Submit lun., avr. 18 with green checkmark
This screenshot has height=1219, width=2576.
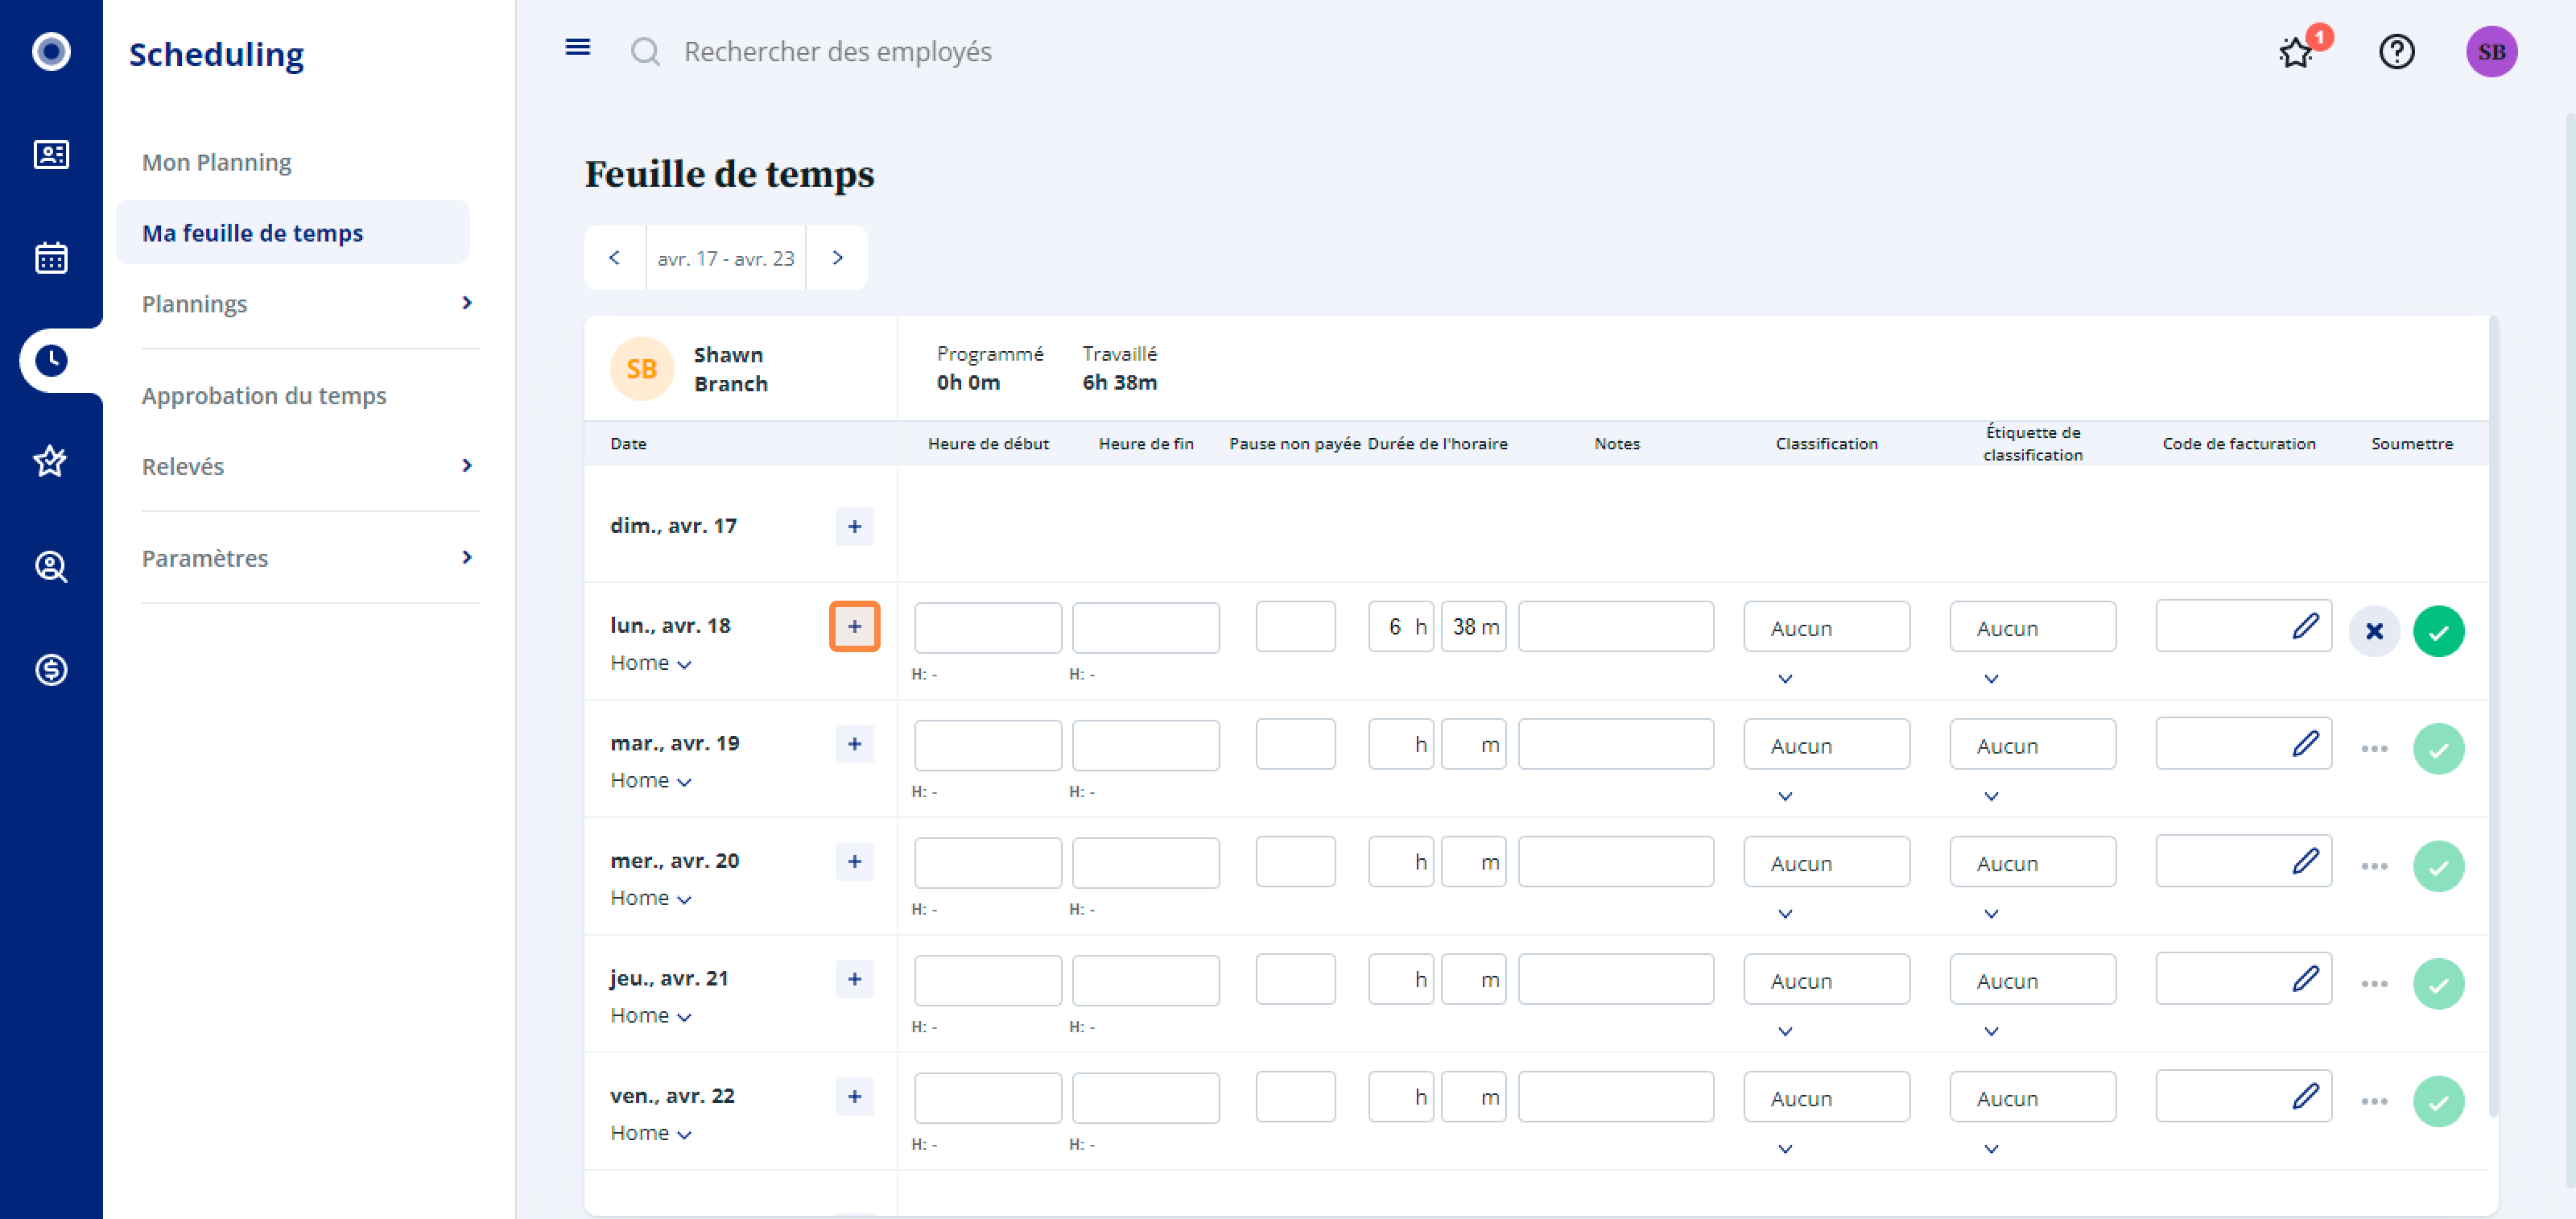(x=2438, y=631)
